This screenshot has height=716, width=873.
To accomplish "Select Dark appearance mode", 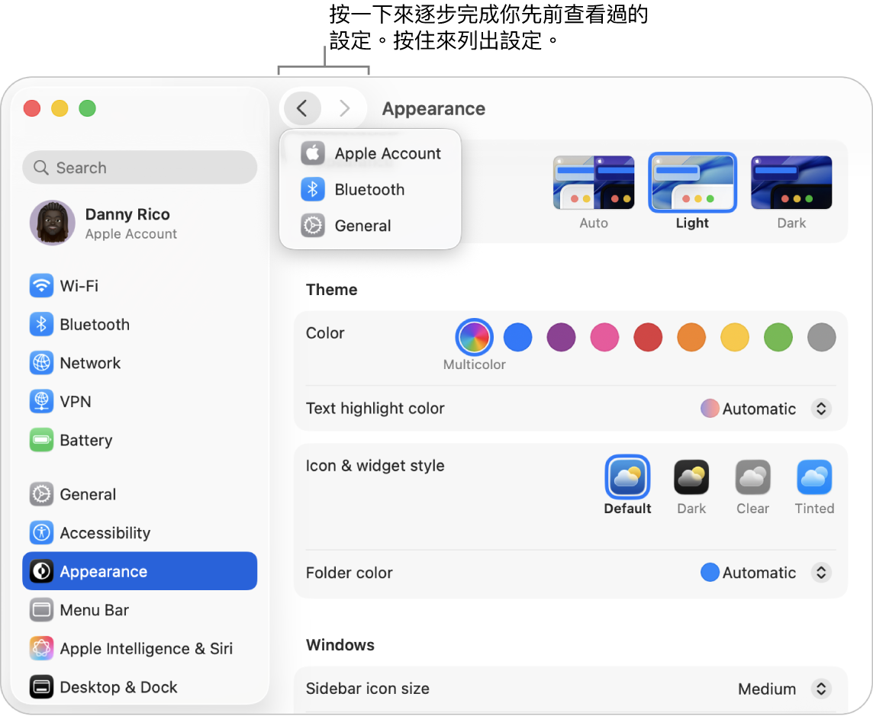I will click(x=791, y=184).
